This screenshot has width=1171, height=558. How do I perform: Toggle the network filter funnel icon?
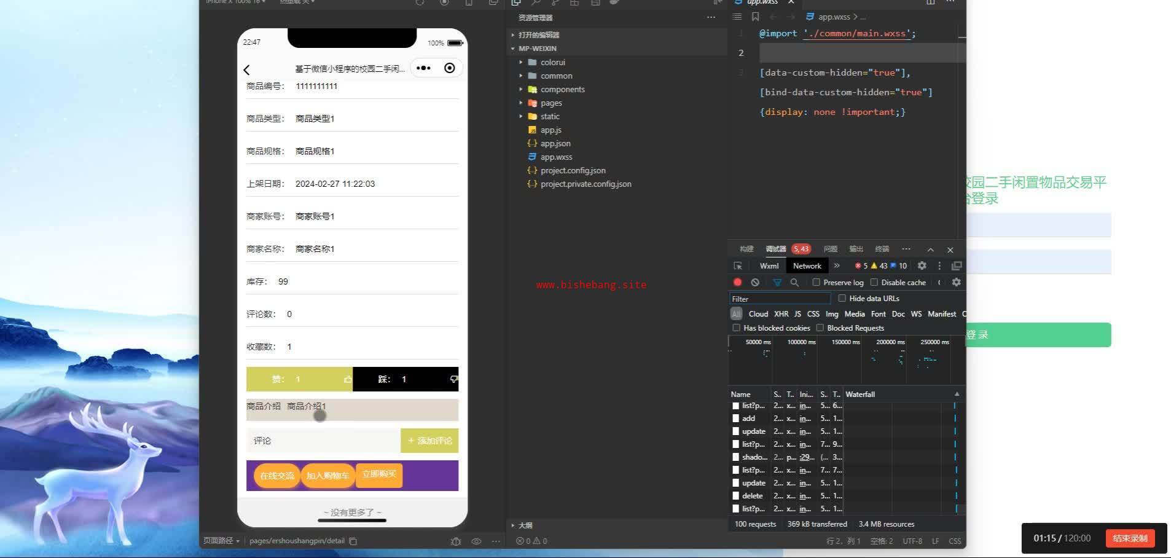[777, 283]
